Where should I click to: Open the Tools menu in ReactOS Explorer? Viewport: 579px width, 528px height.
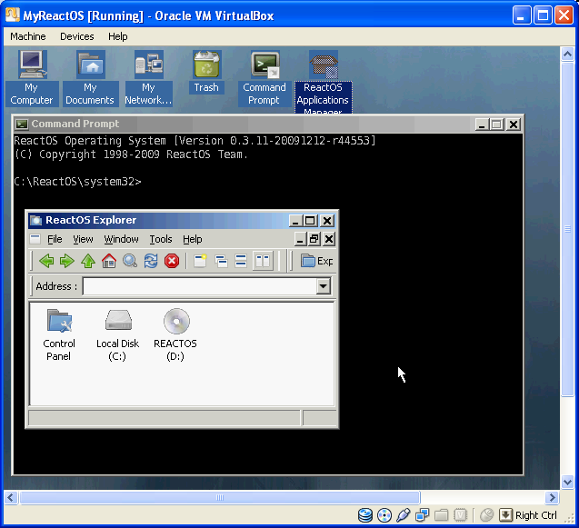(x=161, y=239)
